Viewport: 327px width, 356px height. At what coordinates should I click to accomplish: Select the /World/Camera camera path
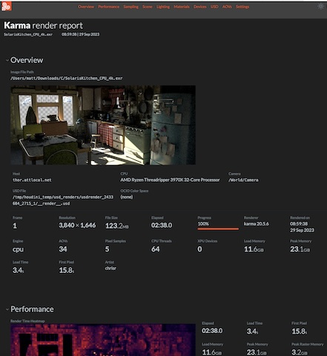243,180
